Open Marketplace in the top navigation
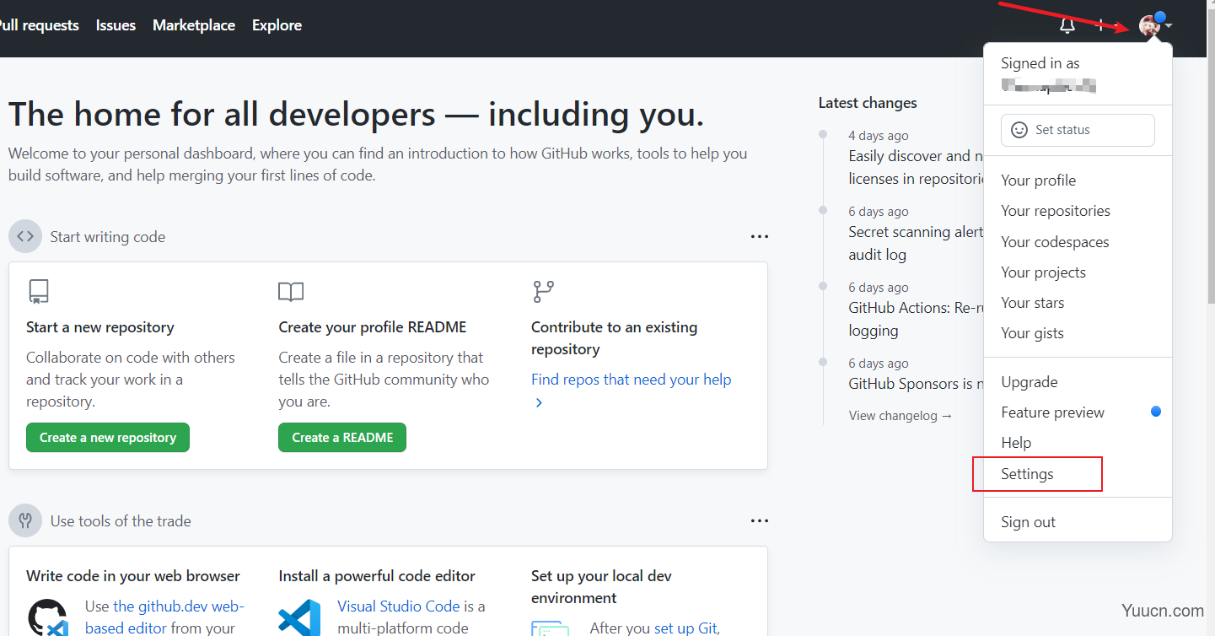The image size is (1215, 636). (x=194, y=25)
